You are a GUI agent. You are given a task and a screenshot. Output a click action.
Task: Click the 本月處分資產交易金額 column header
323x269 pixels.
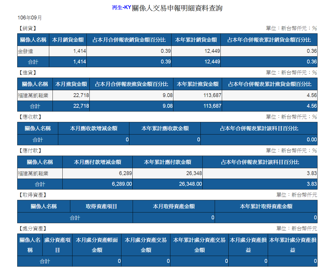(x=146, y=245)
